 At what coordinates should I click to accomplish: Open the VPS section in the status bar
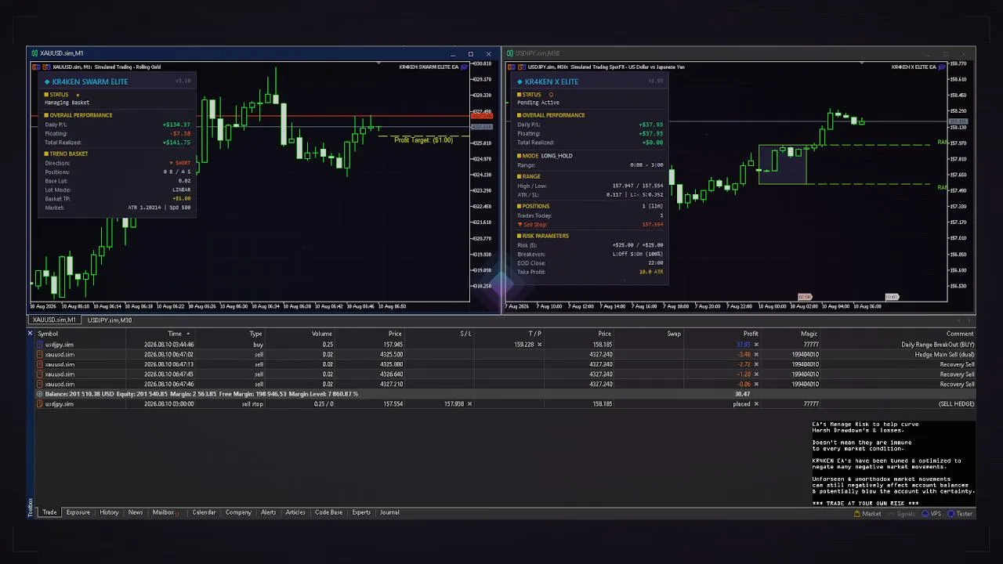point(932,514)
